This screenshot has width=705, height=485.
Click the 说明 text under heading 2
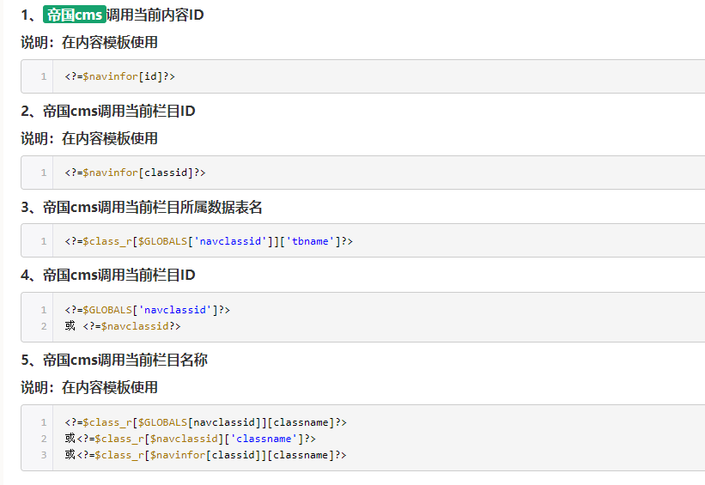(x=89, y=138)
